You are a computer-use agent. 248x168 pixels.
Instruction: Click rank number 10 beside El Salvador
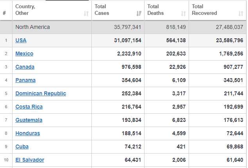click(6, 160)
